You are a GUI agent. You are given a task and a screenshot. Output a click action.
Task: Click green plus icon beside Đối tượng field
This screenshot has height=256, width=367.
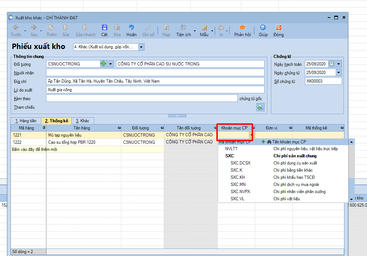click(x=104, y=64)
